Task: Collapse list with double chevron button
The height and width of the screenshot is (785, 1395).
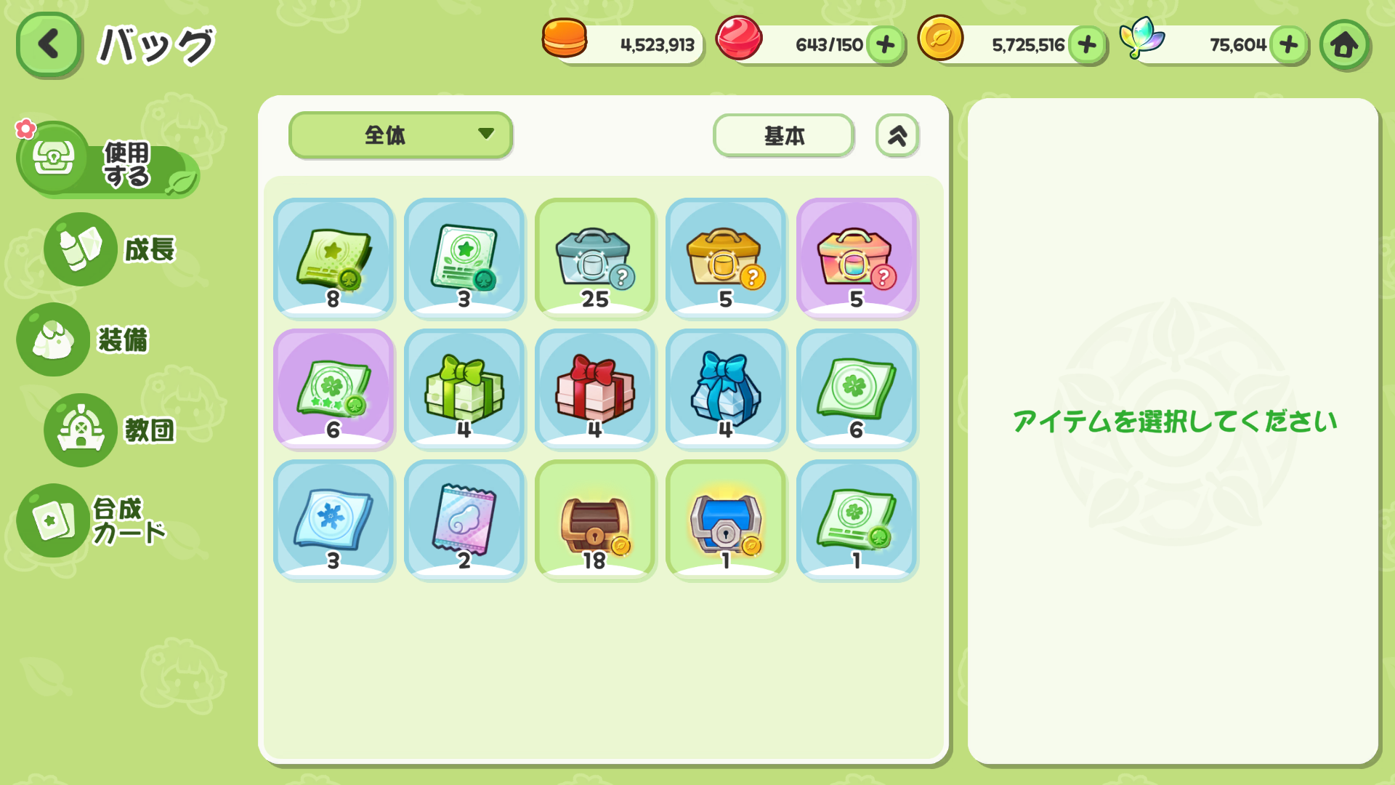Action: (x=897, y=135)
